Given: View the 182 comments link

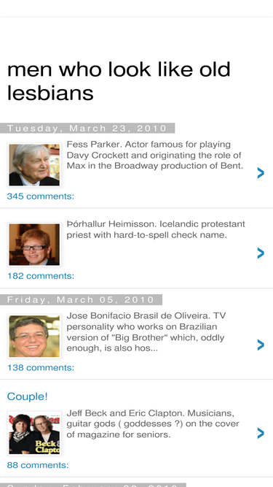Looking at the screenshot, I should [41, 276].
